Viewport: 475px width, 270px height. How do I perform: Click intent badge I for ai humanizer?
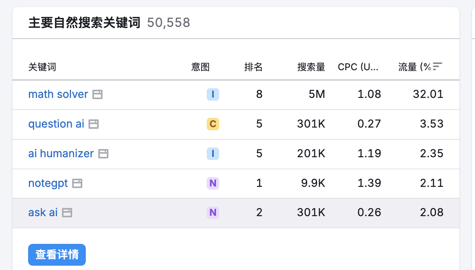[213, 154]
